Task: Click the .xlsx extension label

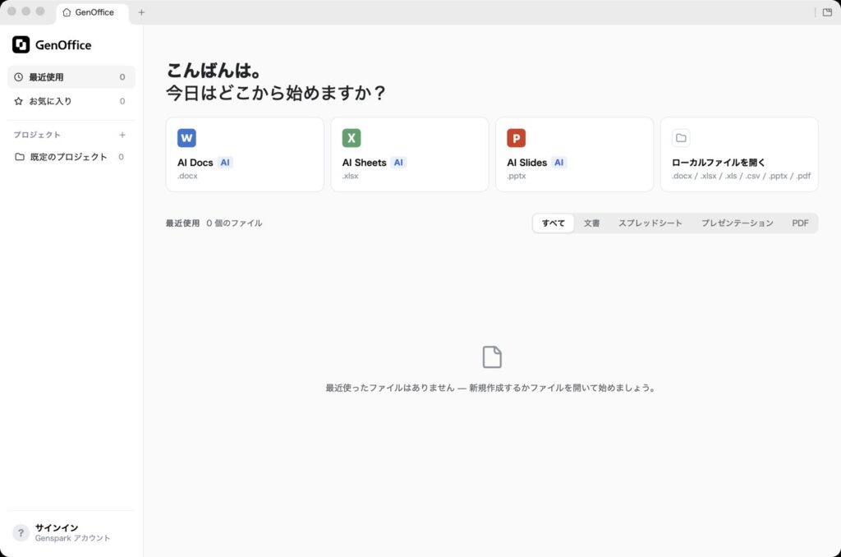Action: [x=350, y=176]
